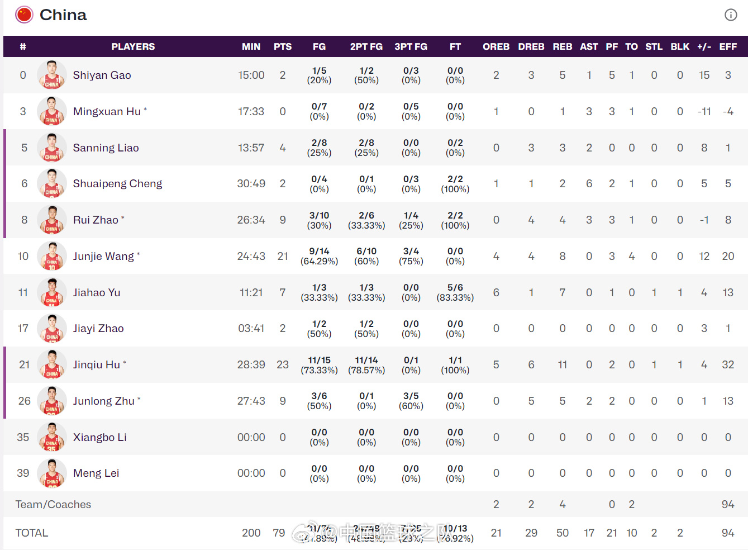The width and height of the screenshot is (748, 550).
Task: Sort by the MIN column header
Action: tap(251, 46)
